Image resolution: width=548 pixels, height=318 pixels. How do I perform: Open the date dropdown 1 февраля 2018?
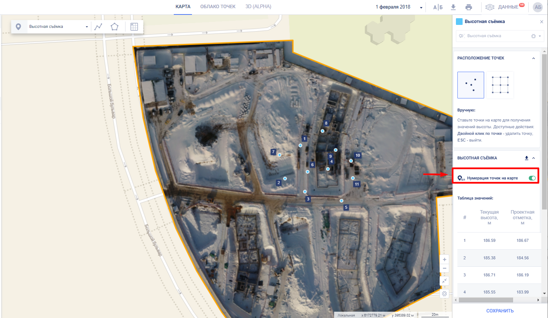click(x=399, y=7)
